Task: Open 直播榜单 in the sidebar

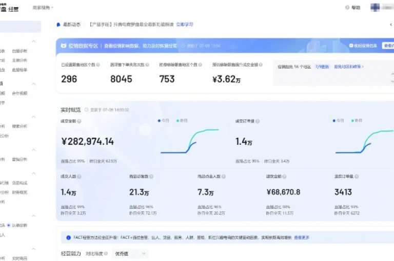Action: coord(19,70)
